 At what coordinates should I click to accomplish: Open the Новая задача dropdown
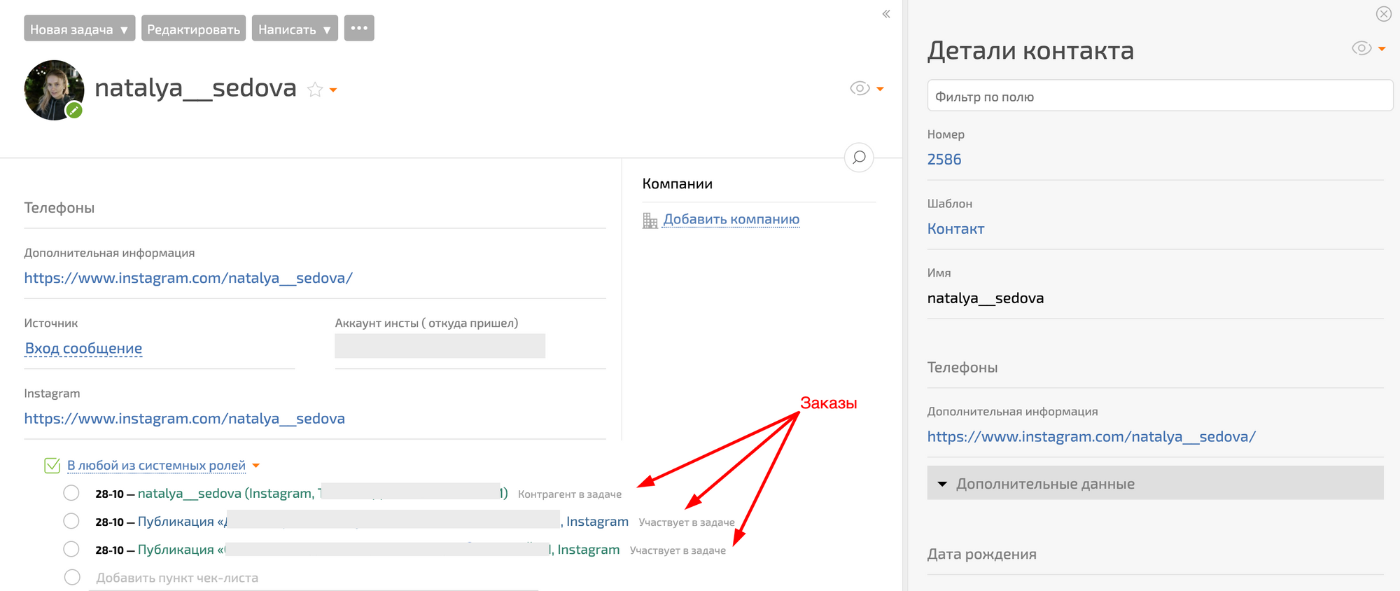coord(79,29)
